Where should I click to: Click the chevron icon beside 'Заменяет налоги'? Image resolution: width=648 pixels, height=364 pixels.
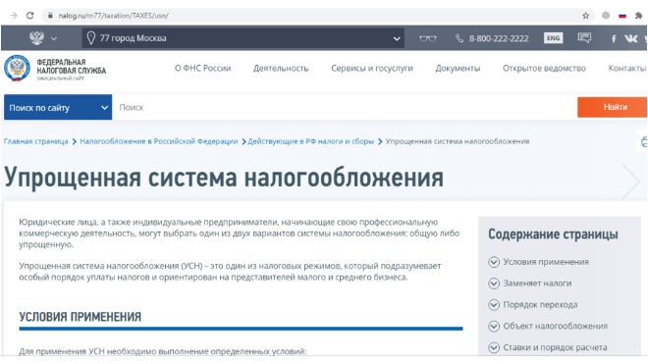[494, 284]
